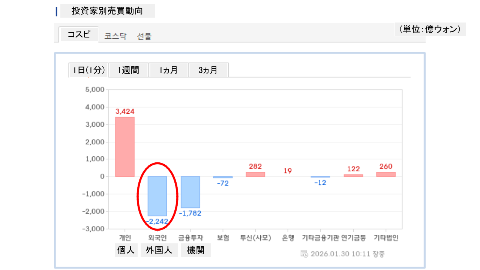Click the 投資家別売買動向 title heading
This screenshot has height=270, width=480.
[x=107, y=11]
